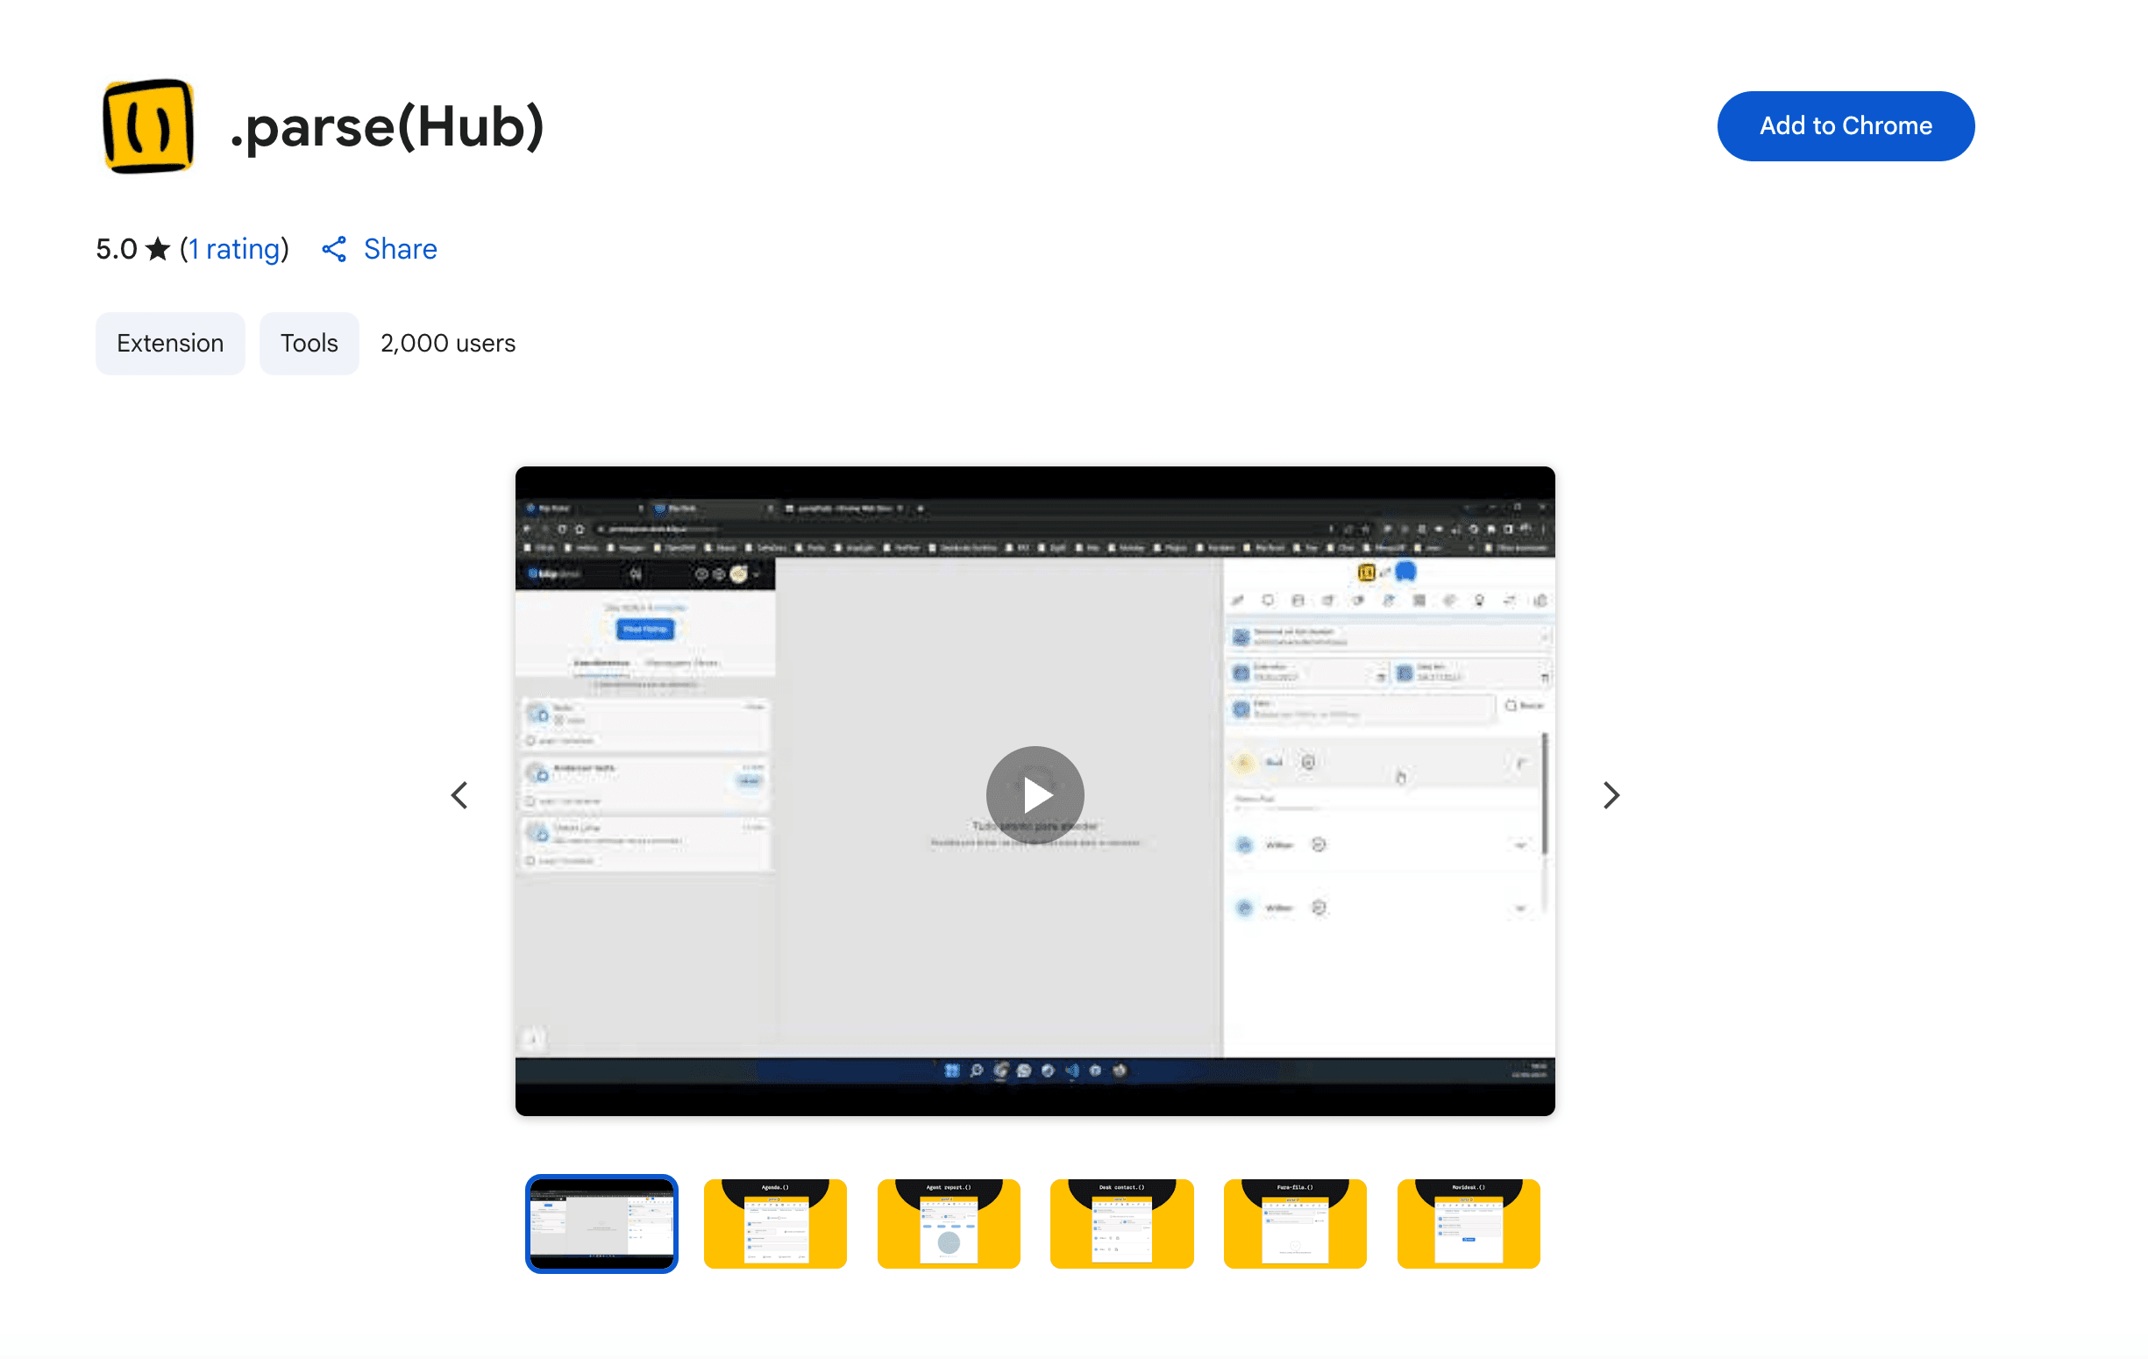This screenshot has height=1359, width=2148.
Task: Select the Desk contact.() screenshot thumbnail
Action: [x=1121, y=1223]
